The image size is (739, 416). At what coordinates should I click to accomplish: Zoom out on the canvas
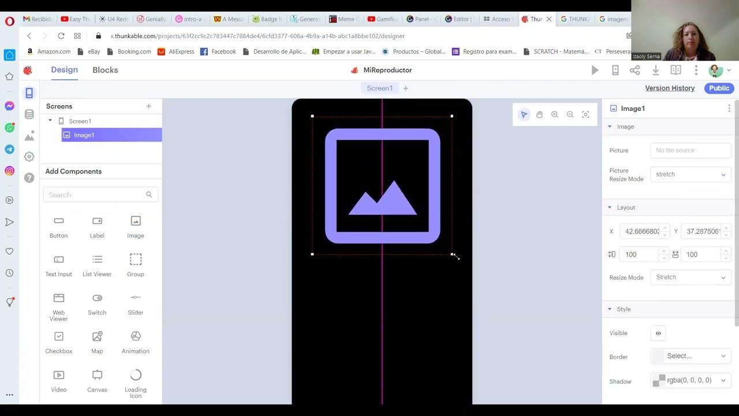coord(570,114)
